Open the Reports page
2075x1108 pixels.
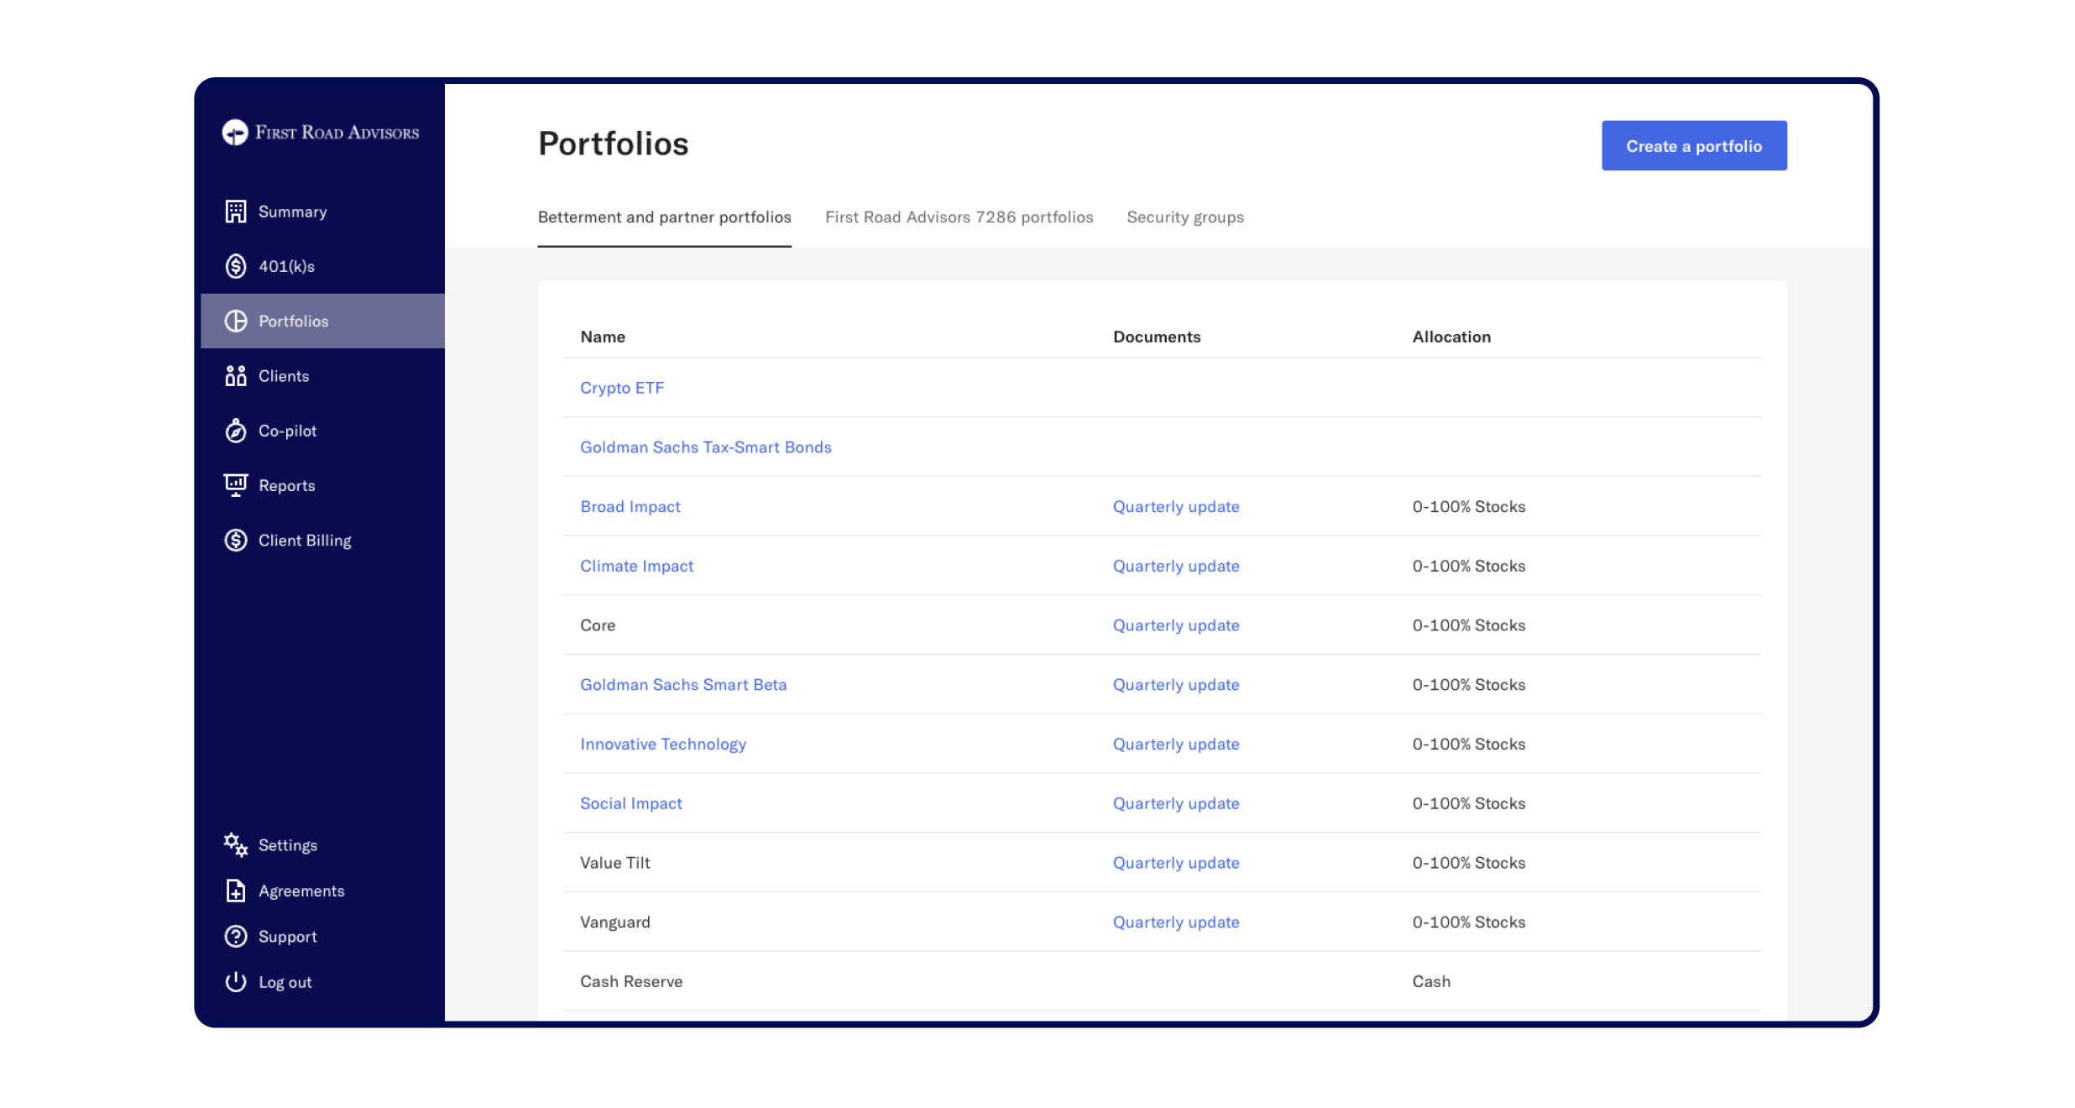[287, 485]
